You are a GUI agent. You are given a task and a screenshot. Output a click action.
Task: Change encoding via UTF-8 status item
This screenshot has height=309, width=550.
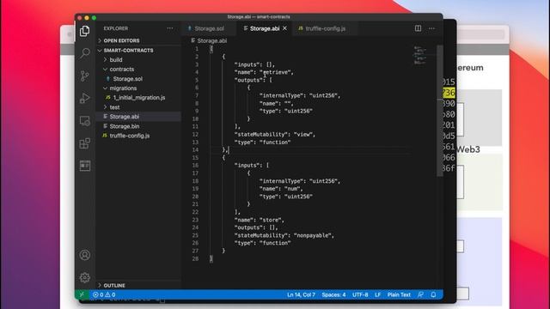tap(360, 294)
